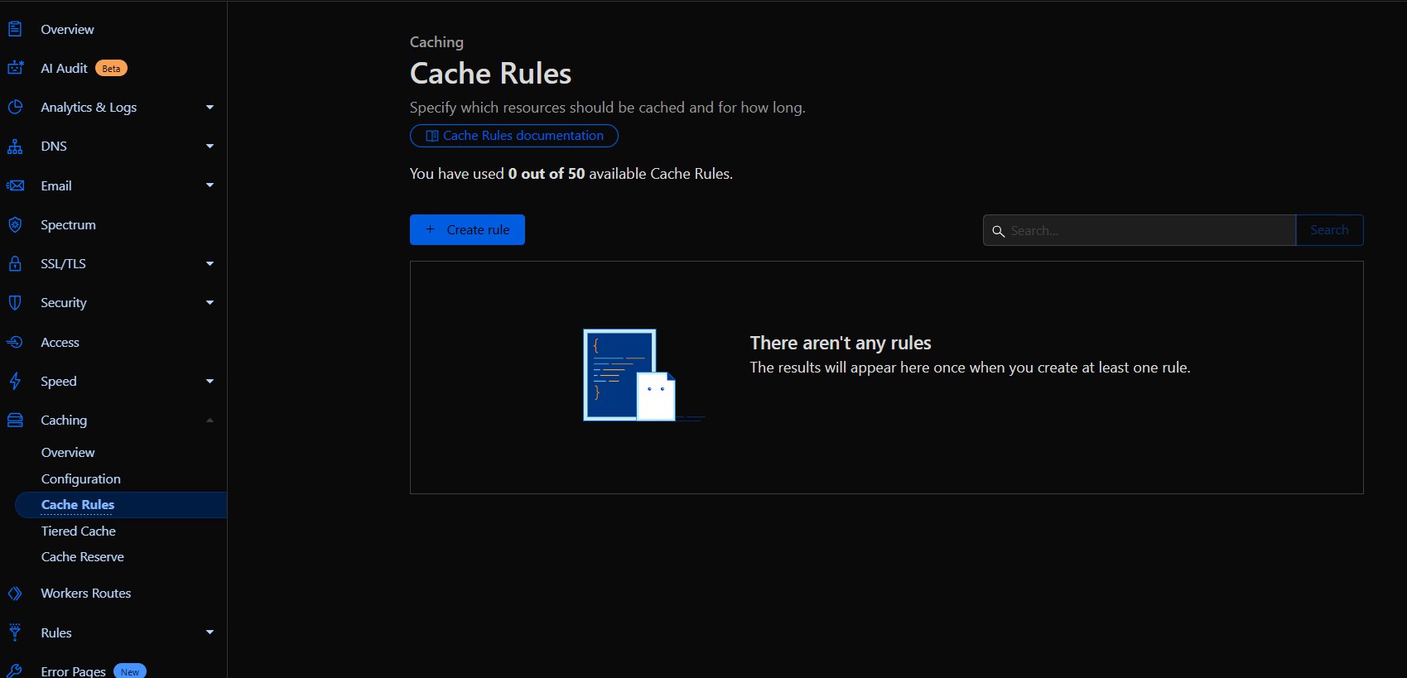Expand the Analytics & Logs dropdown arrow

click(x=210, y=107)
